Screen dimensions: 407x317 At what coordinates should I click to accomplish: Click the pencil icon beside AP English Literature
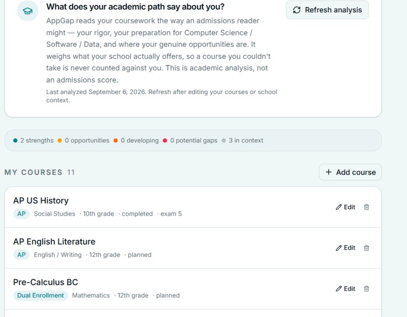[x=338, y=248]
